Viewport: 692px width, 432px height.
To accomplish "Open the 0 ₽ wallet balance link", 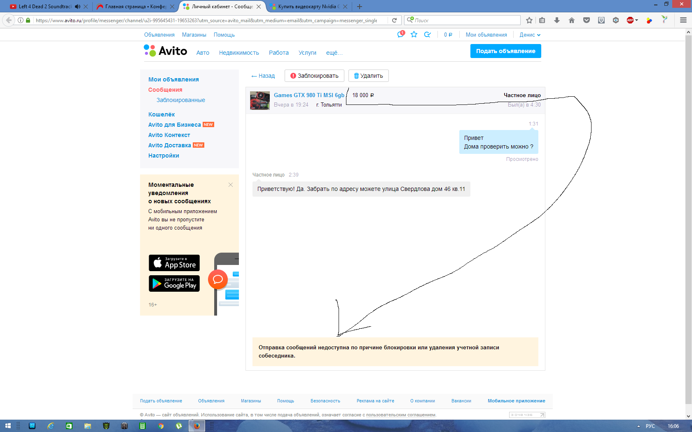I will tap(448, 35).
